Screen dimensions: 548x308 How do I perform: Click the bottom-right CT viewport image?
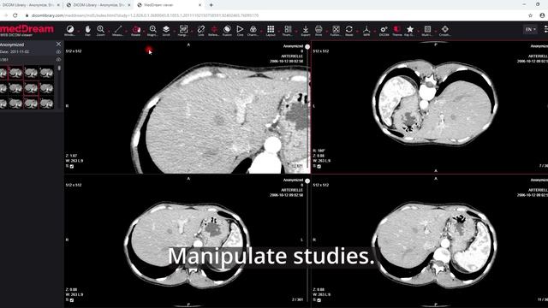[x=429, y=241]
